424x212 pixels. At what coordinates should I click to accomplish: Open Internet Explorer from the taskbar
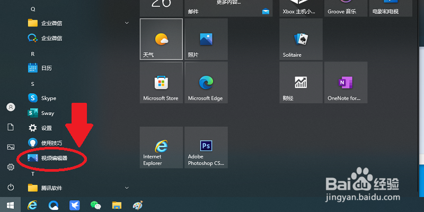(32, 206)
